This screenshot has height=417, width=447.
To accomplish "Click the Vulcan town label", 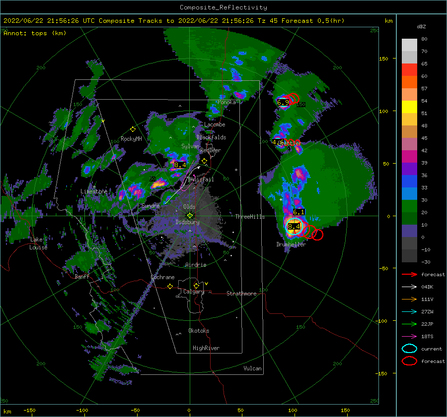I will pos(253,368).
